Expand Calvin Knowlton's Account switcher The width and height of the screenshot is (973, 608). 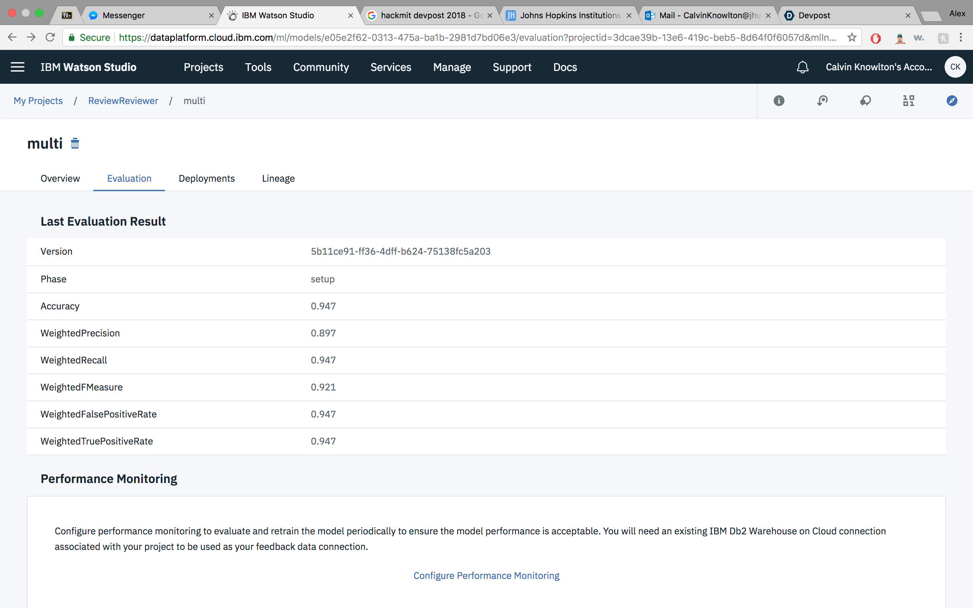(x=878, y=67)
